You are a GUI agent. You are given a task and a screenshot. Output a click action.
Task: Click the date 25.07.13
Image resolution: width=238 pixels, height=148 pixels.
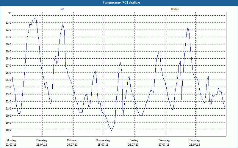[103, 145]
